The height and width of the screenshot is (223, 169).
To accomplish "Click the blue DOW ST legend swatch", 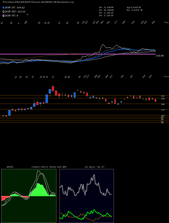I will pos(3,7).
